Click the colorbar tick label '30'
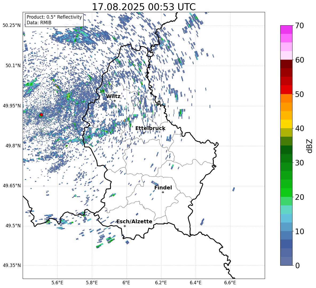 [x=300, y=163]
